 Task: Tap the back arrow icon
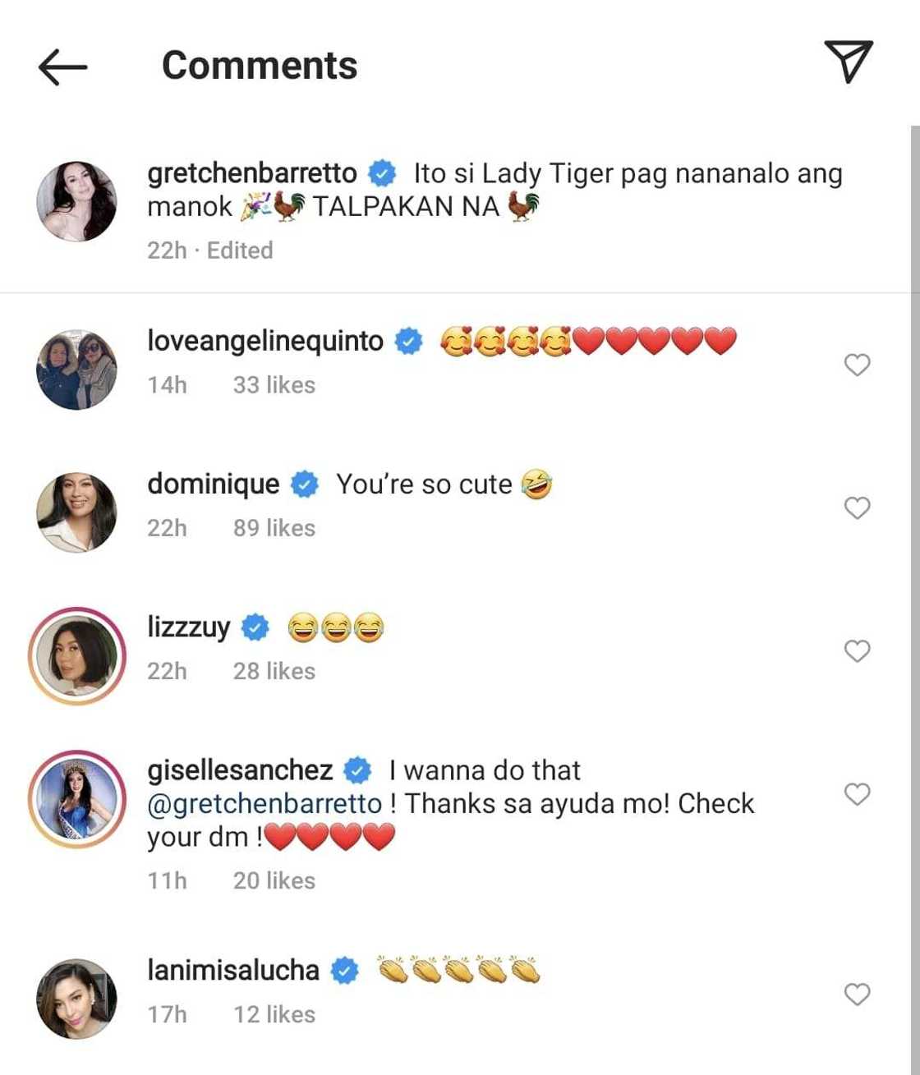(x=62, y=67)
